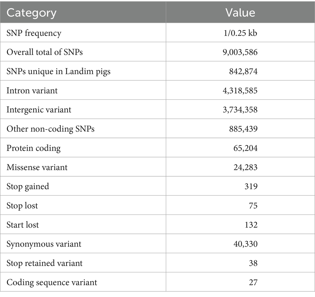Select the SNP frequency row label

34,33
